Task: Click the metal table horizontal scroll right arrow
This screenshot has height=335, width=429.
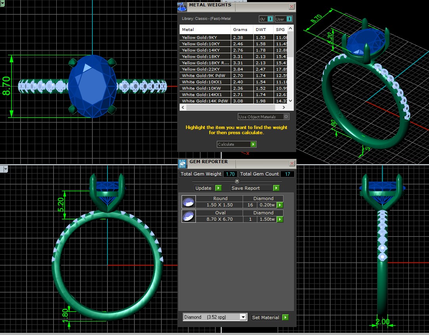Action: (284, 108)
